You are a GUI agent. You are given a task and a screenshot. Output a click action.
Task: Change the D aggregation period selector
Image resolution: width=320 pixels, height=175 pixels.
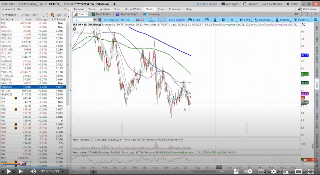[x=232, y=20]
